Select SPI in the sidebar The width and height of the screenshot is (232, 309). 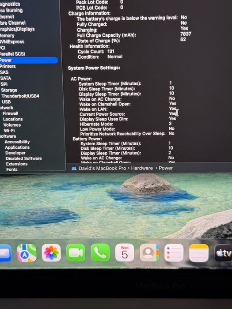point(4,84)
